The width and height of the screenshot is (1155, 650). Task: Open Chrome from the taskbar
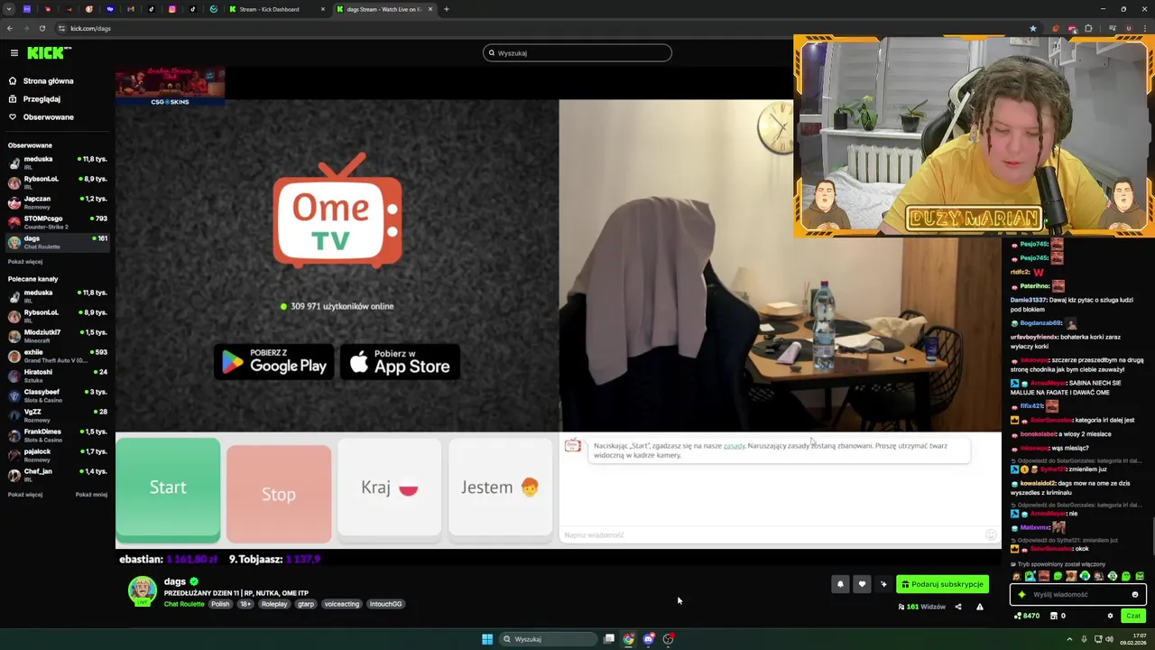coord(628,639)
